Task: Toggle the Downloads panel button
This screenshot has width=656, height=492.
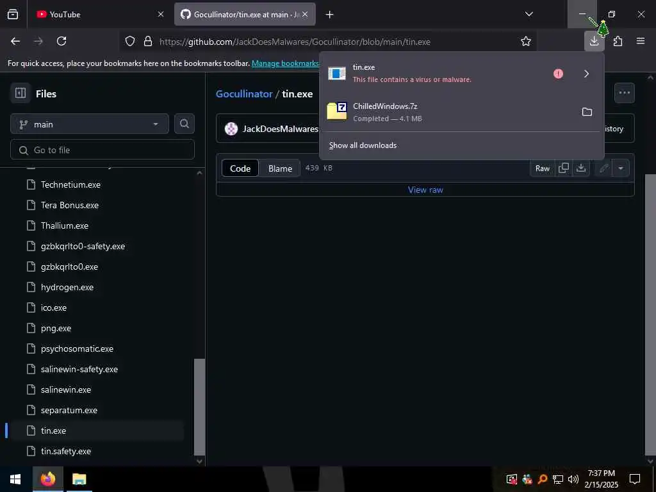Action: (594, 41)
